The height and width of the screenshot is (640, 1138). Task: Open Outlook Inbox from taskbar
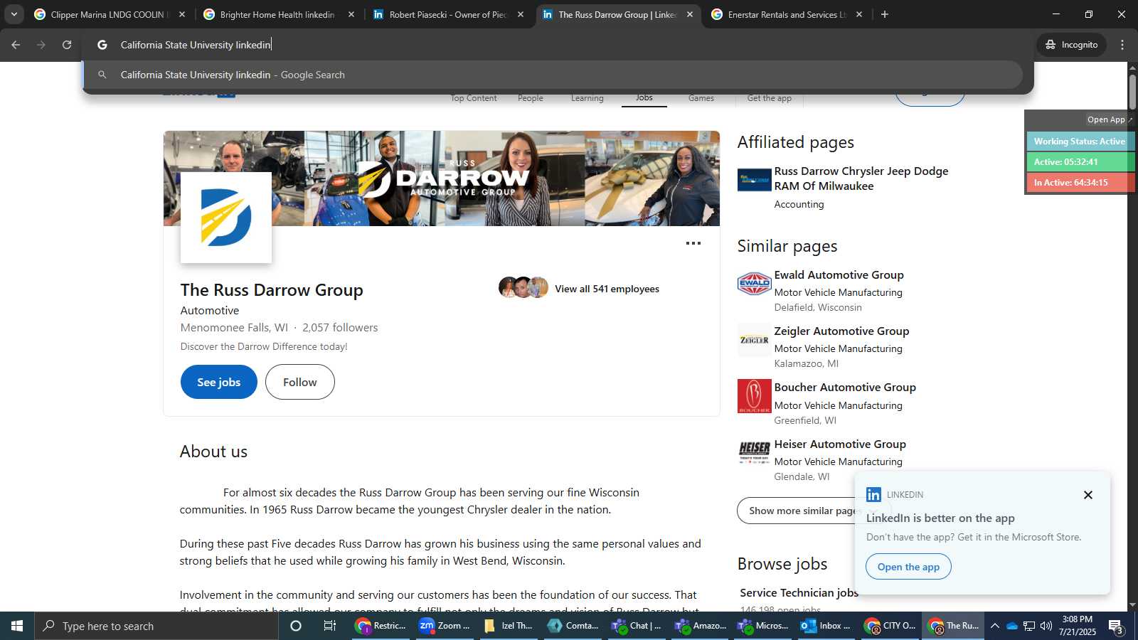[826, 626]
